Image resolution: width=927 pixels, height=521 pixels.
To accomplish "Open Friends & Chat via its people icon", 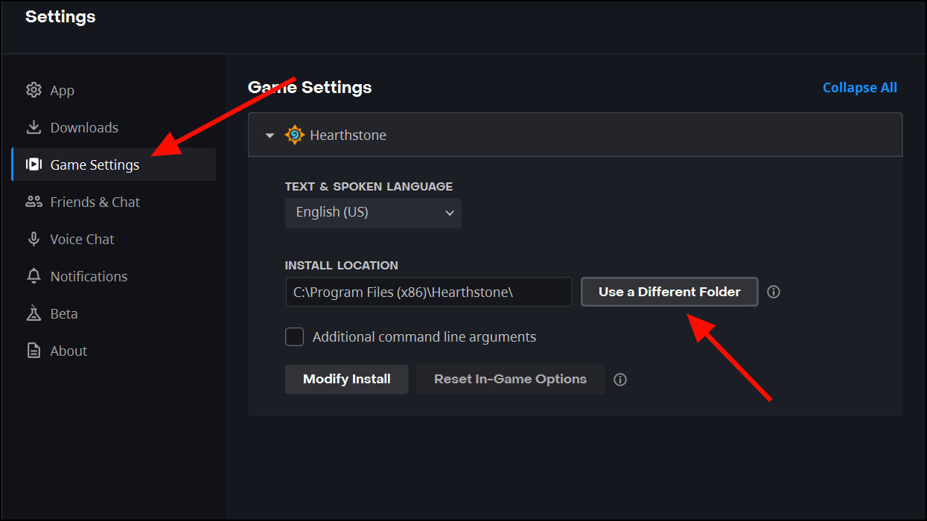I will (x=34, y=201).
